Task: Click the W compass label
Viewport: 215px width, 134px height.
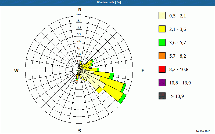Action: (x=16, y=71)
